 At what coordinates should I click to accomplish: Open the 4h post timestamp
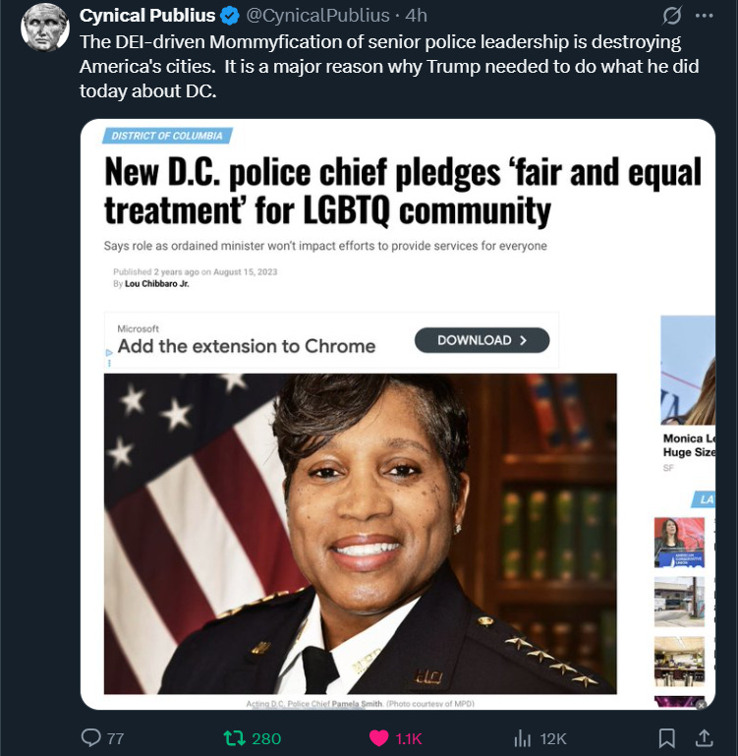pos(416,16)
